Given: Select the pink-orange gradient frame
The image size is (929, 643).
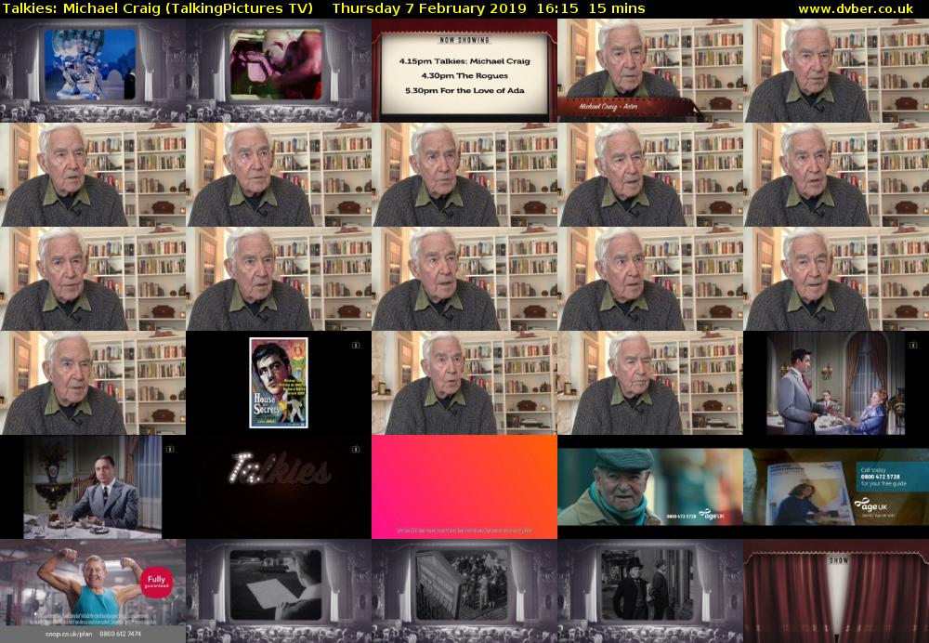Looking at the screenshot, I should (464, 487).
